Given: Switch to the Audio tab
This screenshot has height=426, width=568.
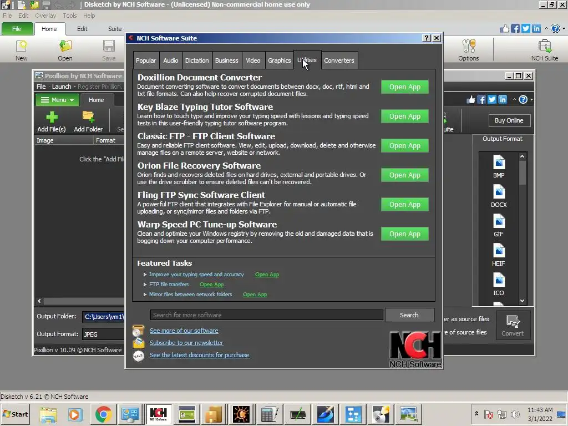Looking at the screenshot, I should coord(171,60).
